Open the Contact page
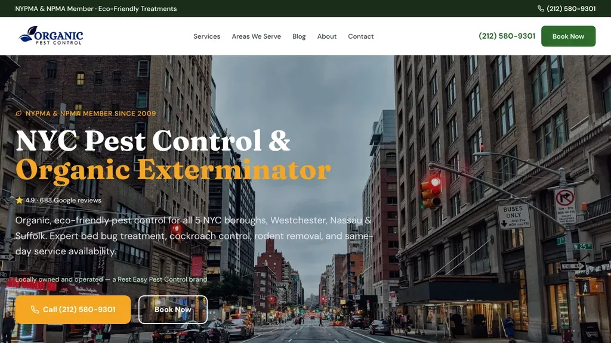This screenshot has width=611, height=343. (x=360, y=36)
